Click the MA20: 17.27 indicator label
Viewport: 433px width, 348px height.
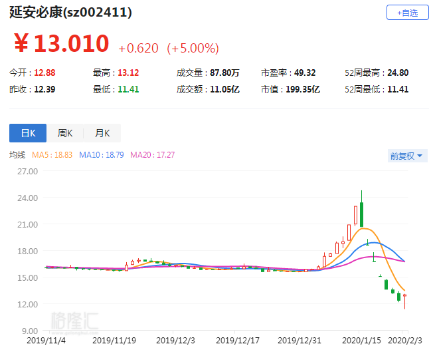(153, 154)
